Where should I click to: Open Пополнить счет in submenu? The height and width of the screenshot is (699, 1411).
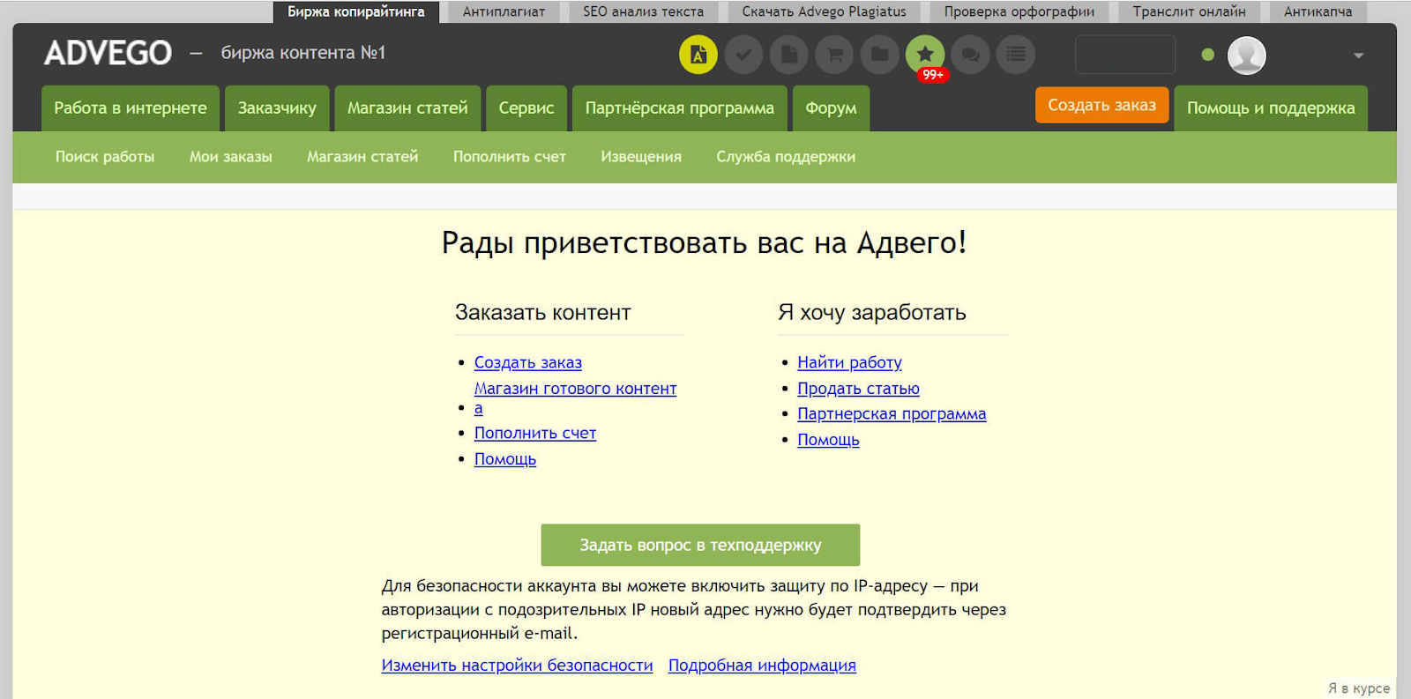point(510,157)
